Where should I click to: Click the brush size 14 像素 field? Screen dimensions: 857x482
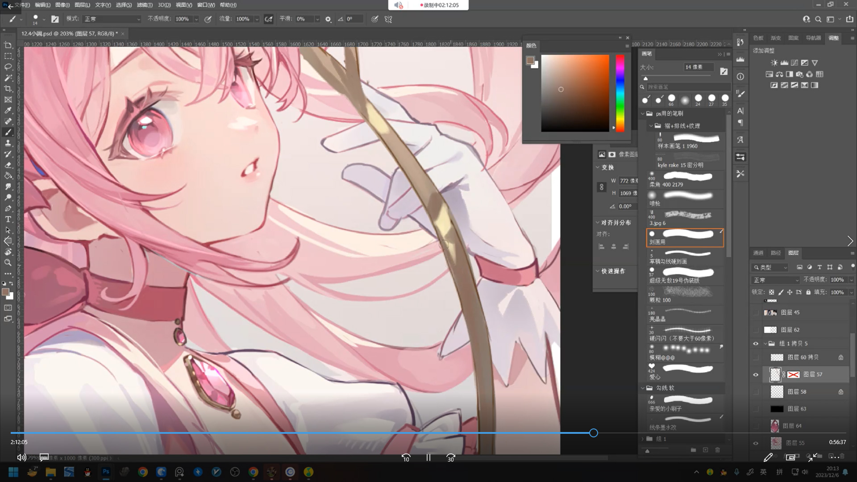click(x=699, y=67)
